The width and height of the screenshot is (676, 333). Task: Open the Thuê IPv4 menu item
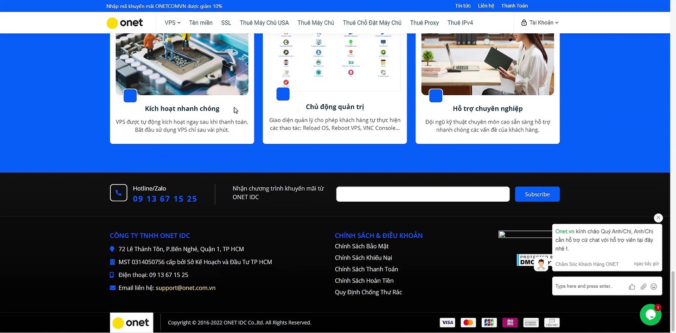click(x=460, y=23)
